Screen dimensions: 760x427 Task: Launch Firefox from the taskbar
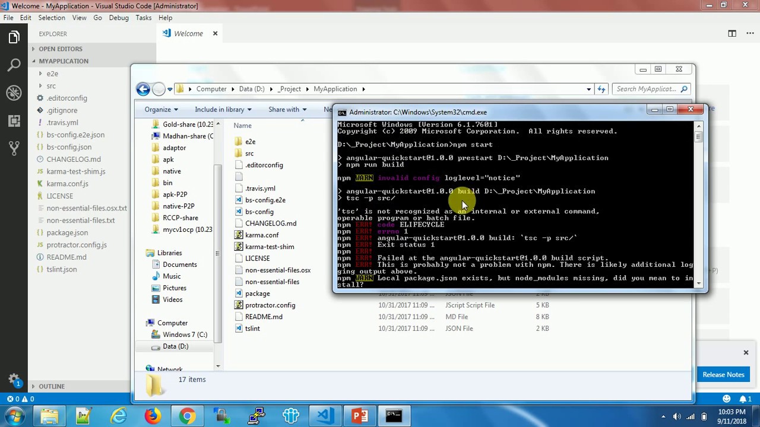pos(153,416)
